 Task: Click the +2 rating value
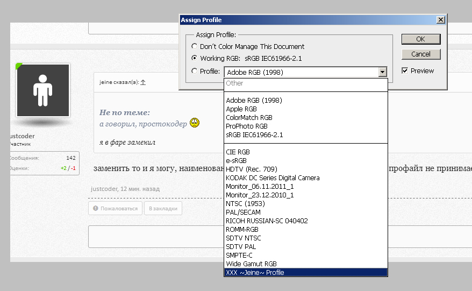[63, 168]
